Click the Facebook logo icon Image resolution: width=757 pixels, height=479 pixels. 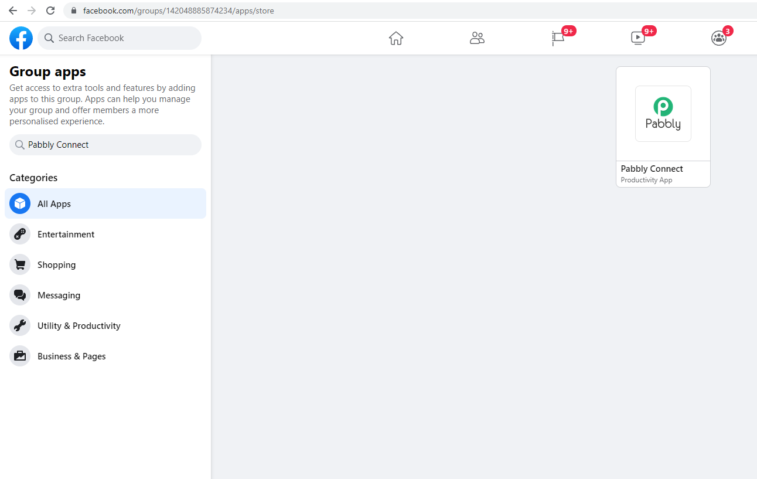pyautogui.click(x=21, y=38)
